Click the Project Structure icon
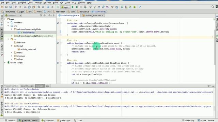Image resolution: width=218 pixels, height=122 pixels. (117, 7)
